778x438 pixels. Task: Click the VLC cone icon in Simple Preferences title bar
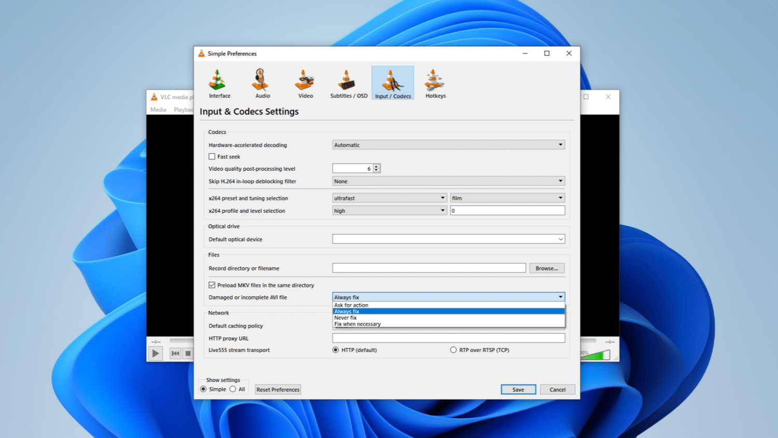tap(201, 53)
